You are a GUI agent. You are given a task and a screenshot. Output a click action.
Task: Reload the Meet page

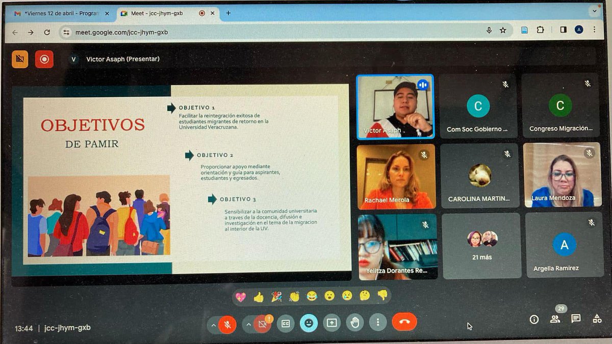click(x=47, y=32)
